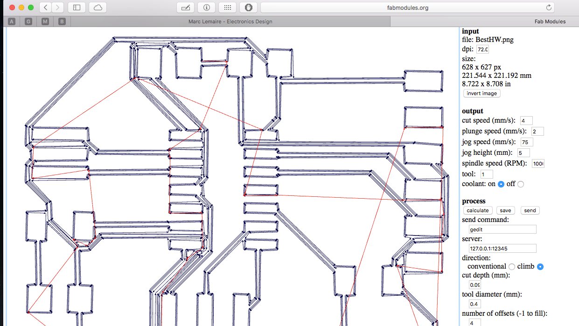Click the tool diameter field

pos(475,304)
